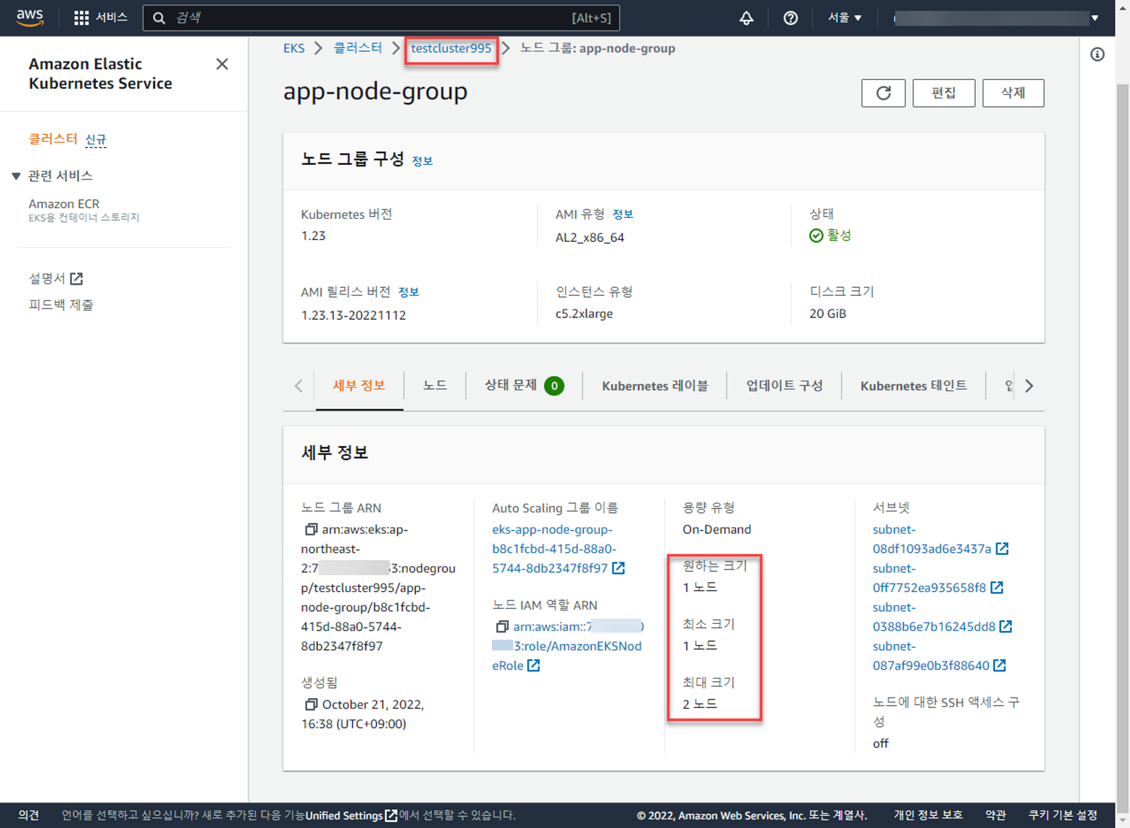Switch to the 노드 tab
Screen dimensions: 1130x828
point(434,385)
